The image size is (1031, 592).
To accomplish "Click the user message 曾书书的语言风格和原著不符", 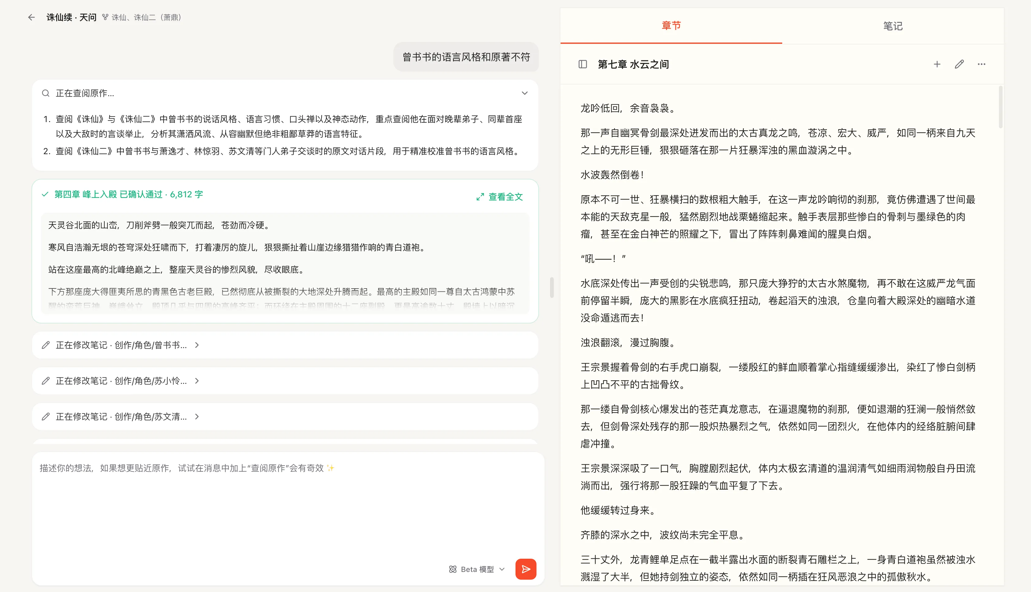I will click(x=466, y=57).
